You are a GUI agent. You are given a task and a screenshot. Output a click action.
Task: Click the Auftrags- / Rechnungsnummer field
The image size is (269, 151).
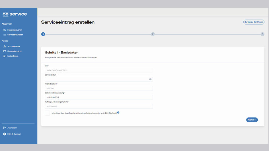click(x=99, y=106)
